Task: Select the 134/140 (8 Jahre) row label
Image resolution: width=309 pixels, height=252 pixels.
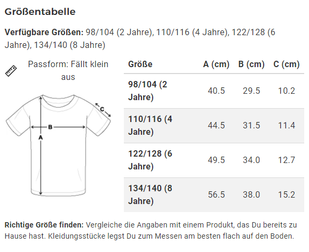Action: pos(150,194)
